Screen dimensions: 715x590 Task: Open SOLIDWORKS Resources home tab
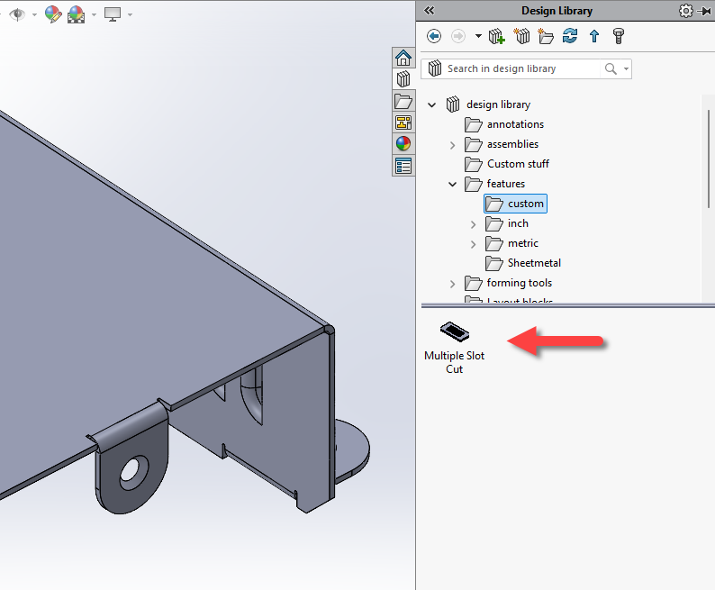tap(403, 58)
